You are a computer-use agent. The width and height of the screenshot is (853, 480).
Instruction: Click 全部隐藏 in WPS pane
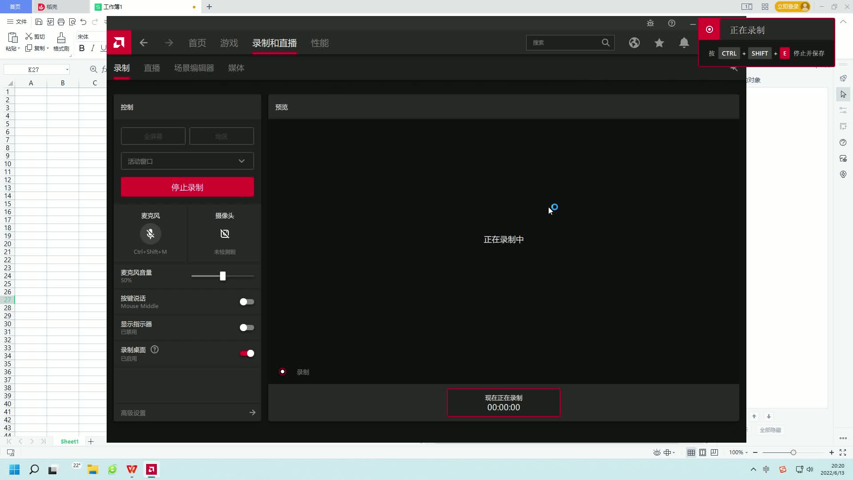pyautogui.click(x=770, y=430)
